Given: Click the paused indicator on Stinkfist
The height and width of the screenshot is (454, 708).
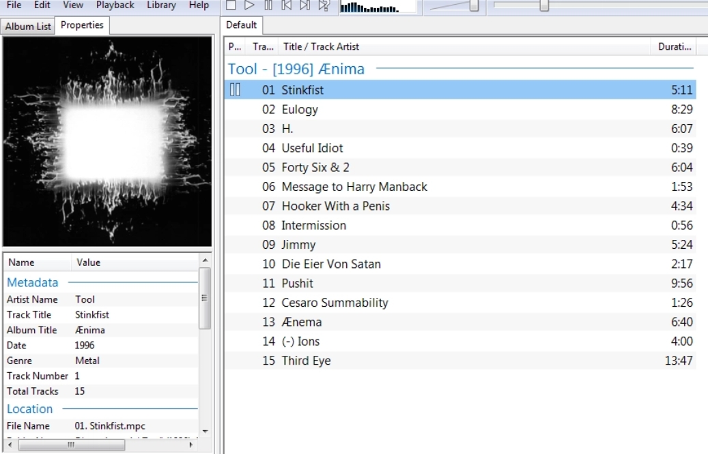Looking at the screenshot, I should point(236,90).
